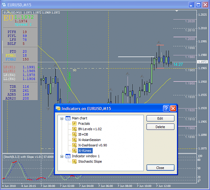The height and width of the screenshot is (190, 210).
Task: Collapse the Main chart tree node
Action: click(x=62, y=118)
